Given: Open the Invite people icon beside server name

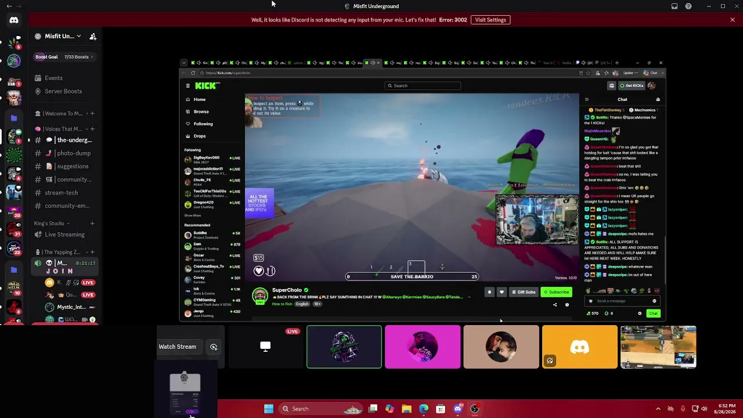Looking at the screenshot, I should (x=93, y=36).
